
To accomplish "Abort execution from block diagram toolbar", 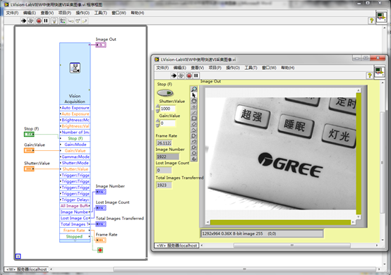I will coord(39,21).
